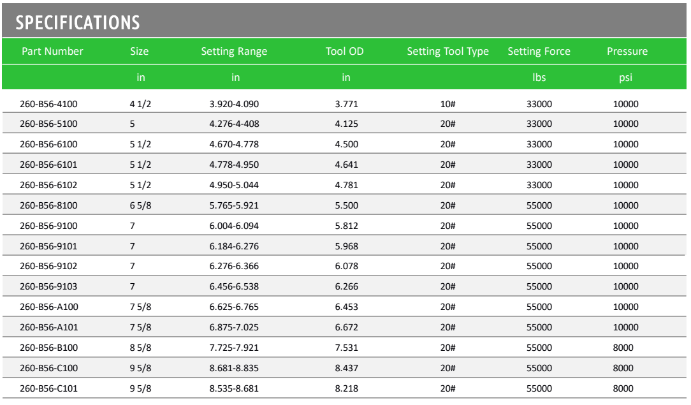Select part number 260-B56-5100
The image size is (691, 405).
coord(48,124)
